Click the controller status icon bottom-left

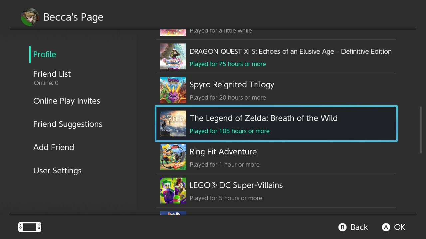click(x=29, y=227)
